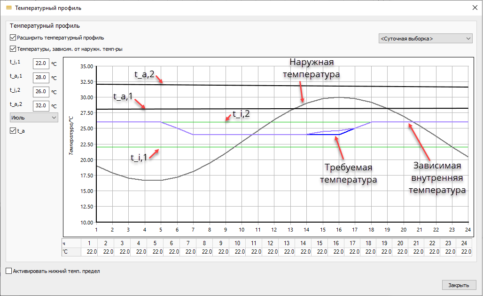Focus the t_i,1 field showing 22.0
The width and height of the screenshot is (483, 296).
[41, 63]
